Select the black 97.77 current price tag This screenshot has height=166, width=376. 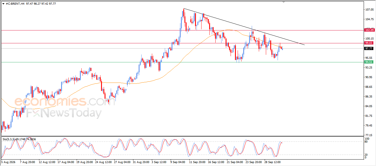(x=369, y=49)
